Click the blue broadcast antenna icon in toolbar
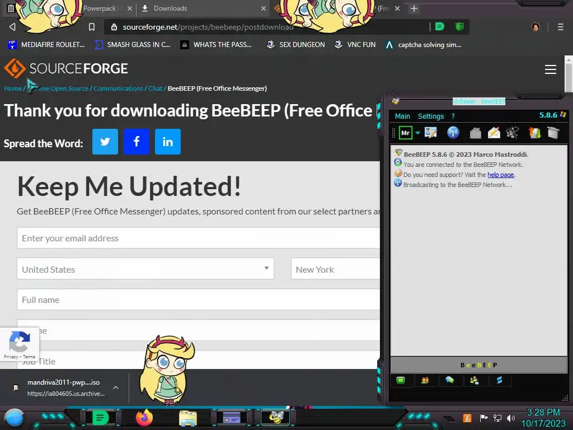Screen dimensions: 573x430 pyautogui.click(x=453, y=132)
